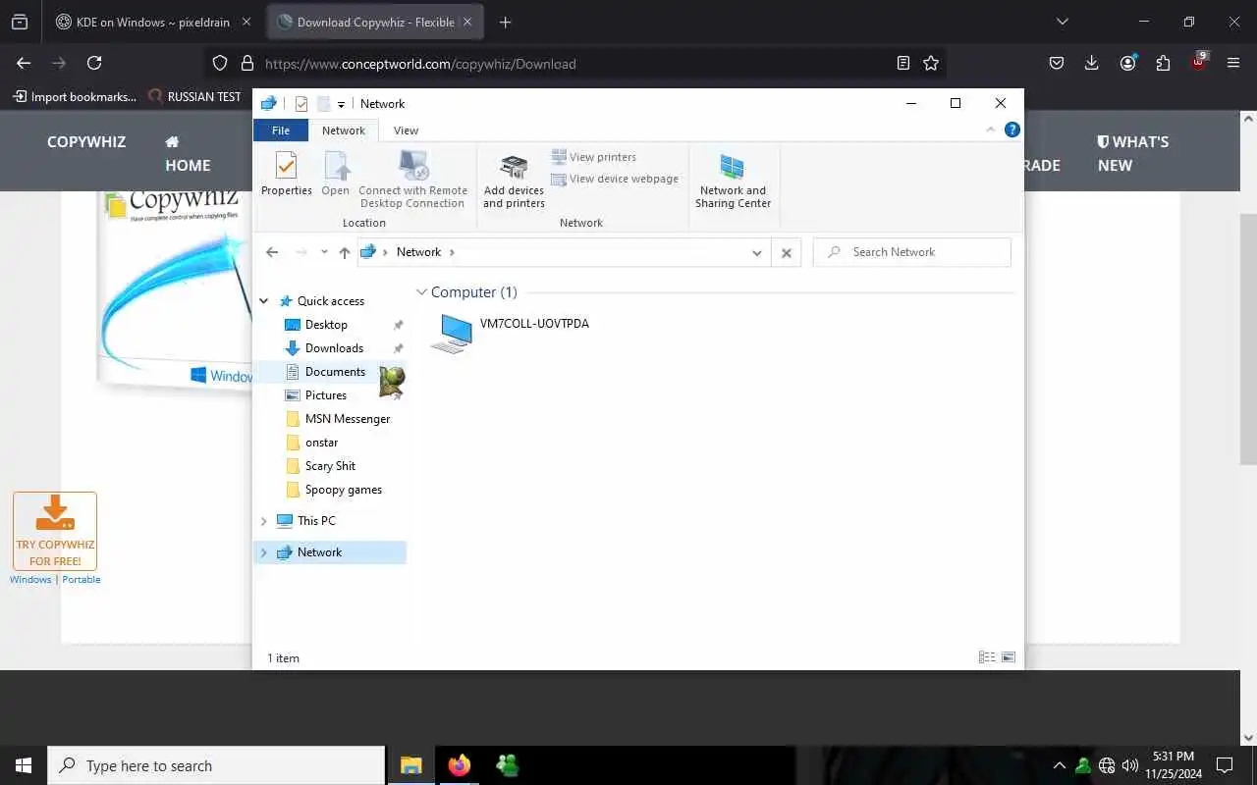
Task: Expand the This PC tree node
Action: pyautogui.click(x=263, y=521)
